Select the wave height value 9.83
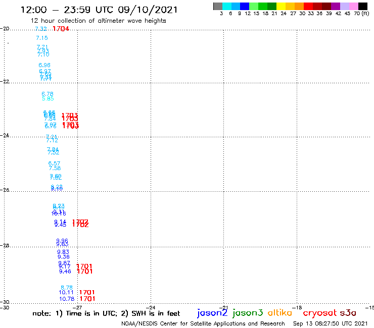 click(x=63, y=252)
